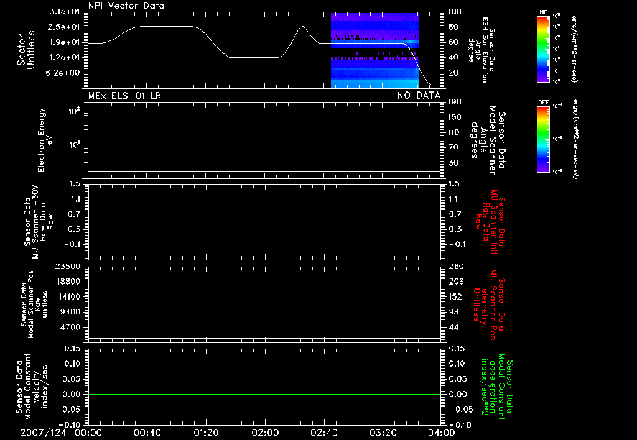
Task: Click the 03:20 time tick label
Action: (x=383, y=433)
